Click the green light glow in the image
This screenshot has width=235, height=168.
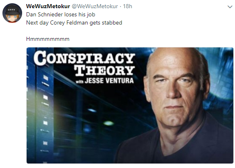(108, 123)
